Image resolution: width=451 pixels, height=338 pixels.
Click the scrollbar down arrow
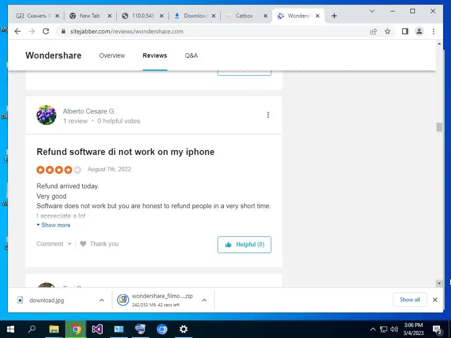(439, 283)
